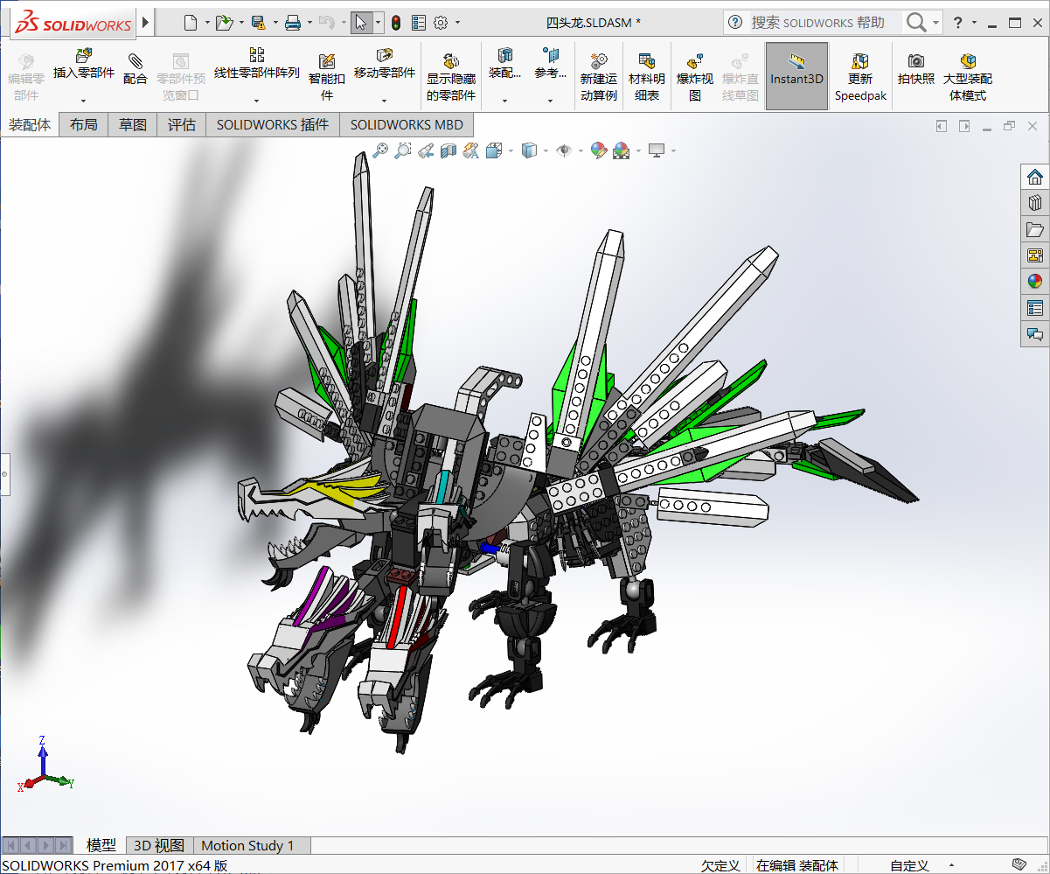The height and width of the screenshot is (874, 1050).
Task: Activate the Zoom to Area tool
Action: click(x=403, y=150)
